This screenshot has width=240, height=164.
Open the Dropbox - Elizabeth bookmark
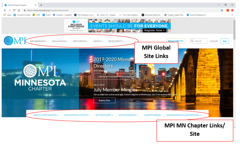[x=62, y=15]
